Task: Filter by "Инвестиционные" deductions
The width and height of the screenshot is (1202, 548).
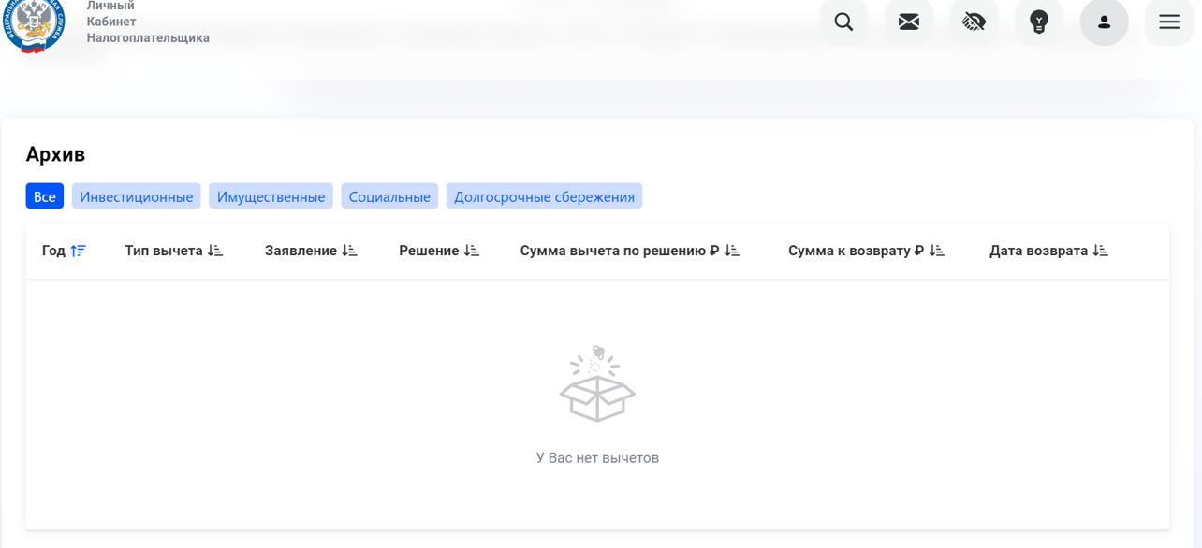Action: [136, 196]
